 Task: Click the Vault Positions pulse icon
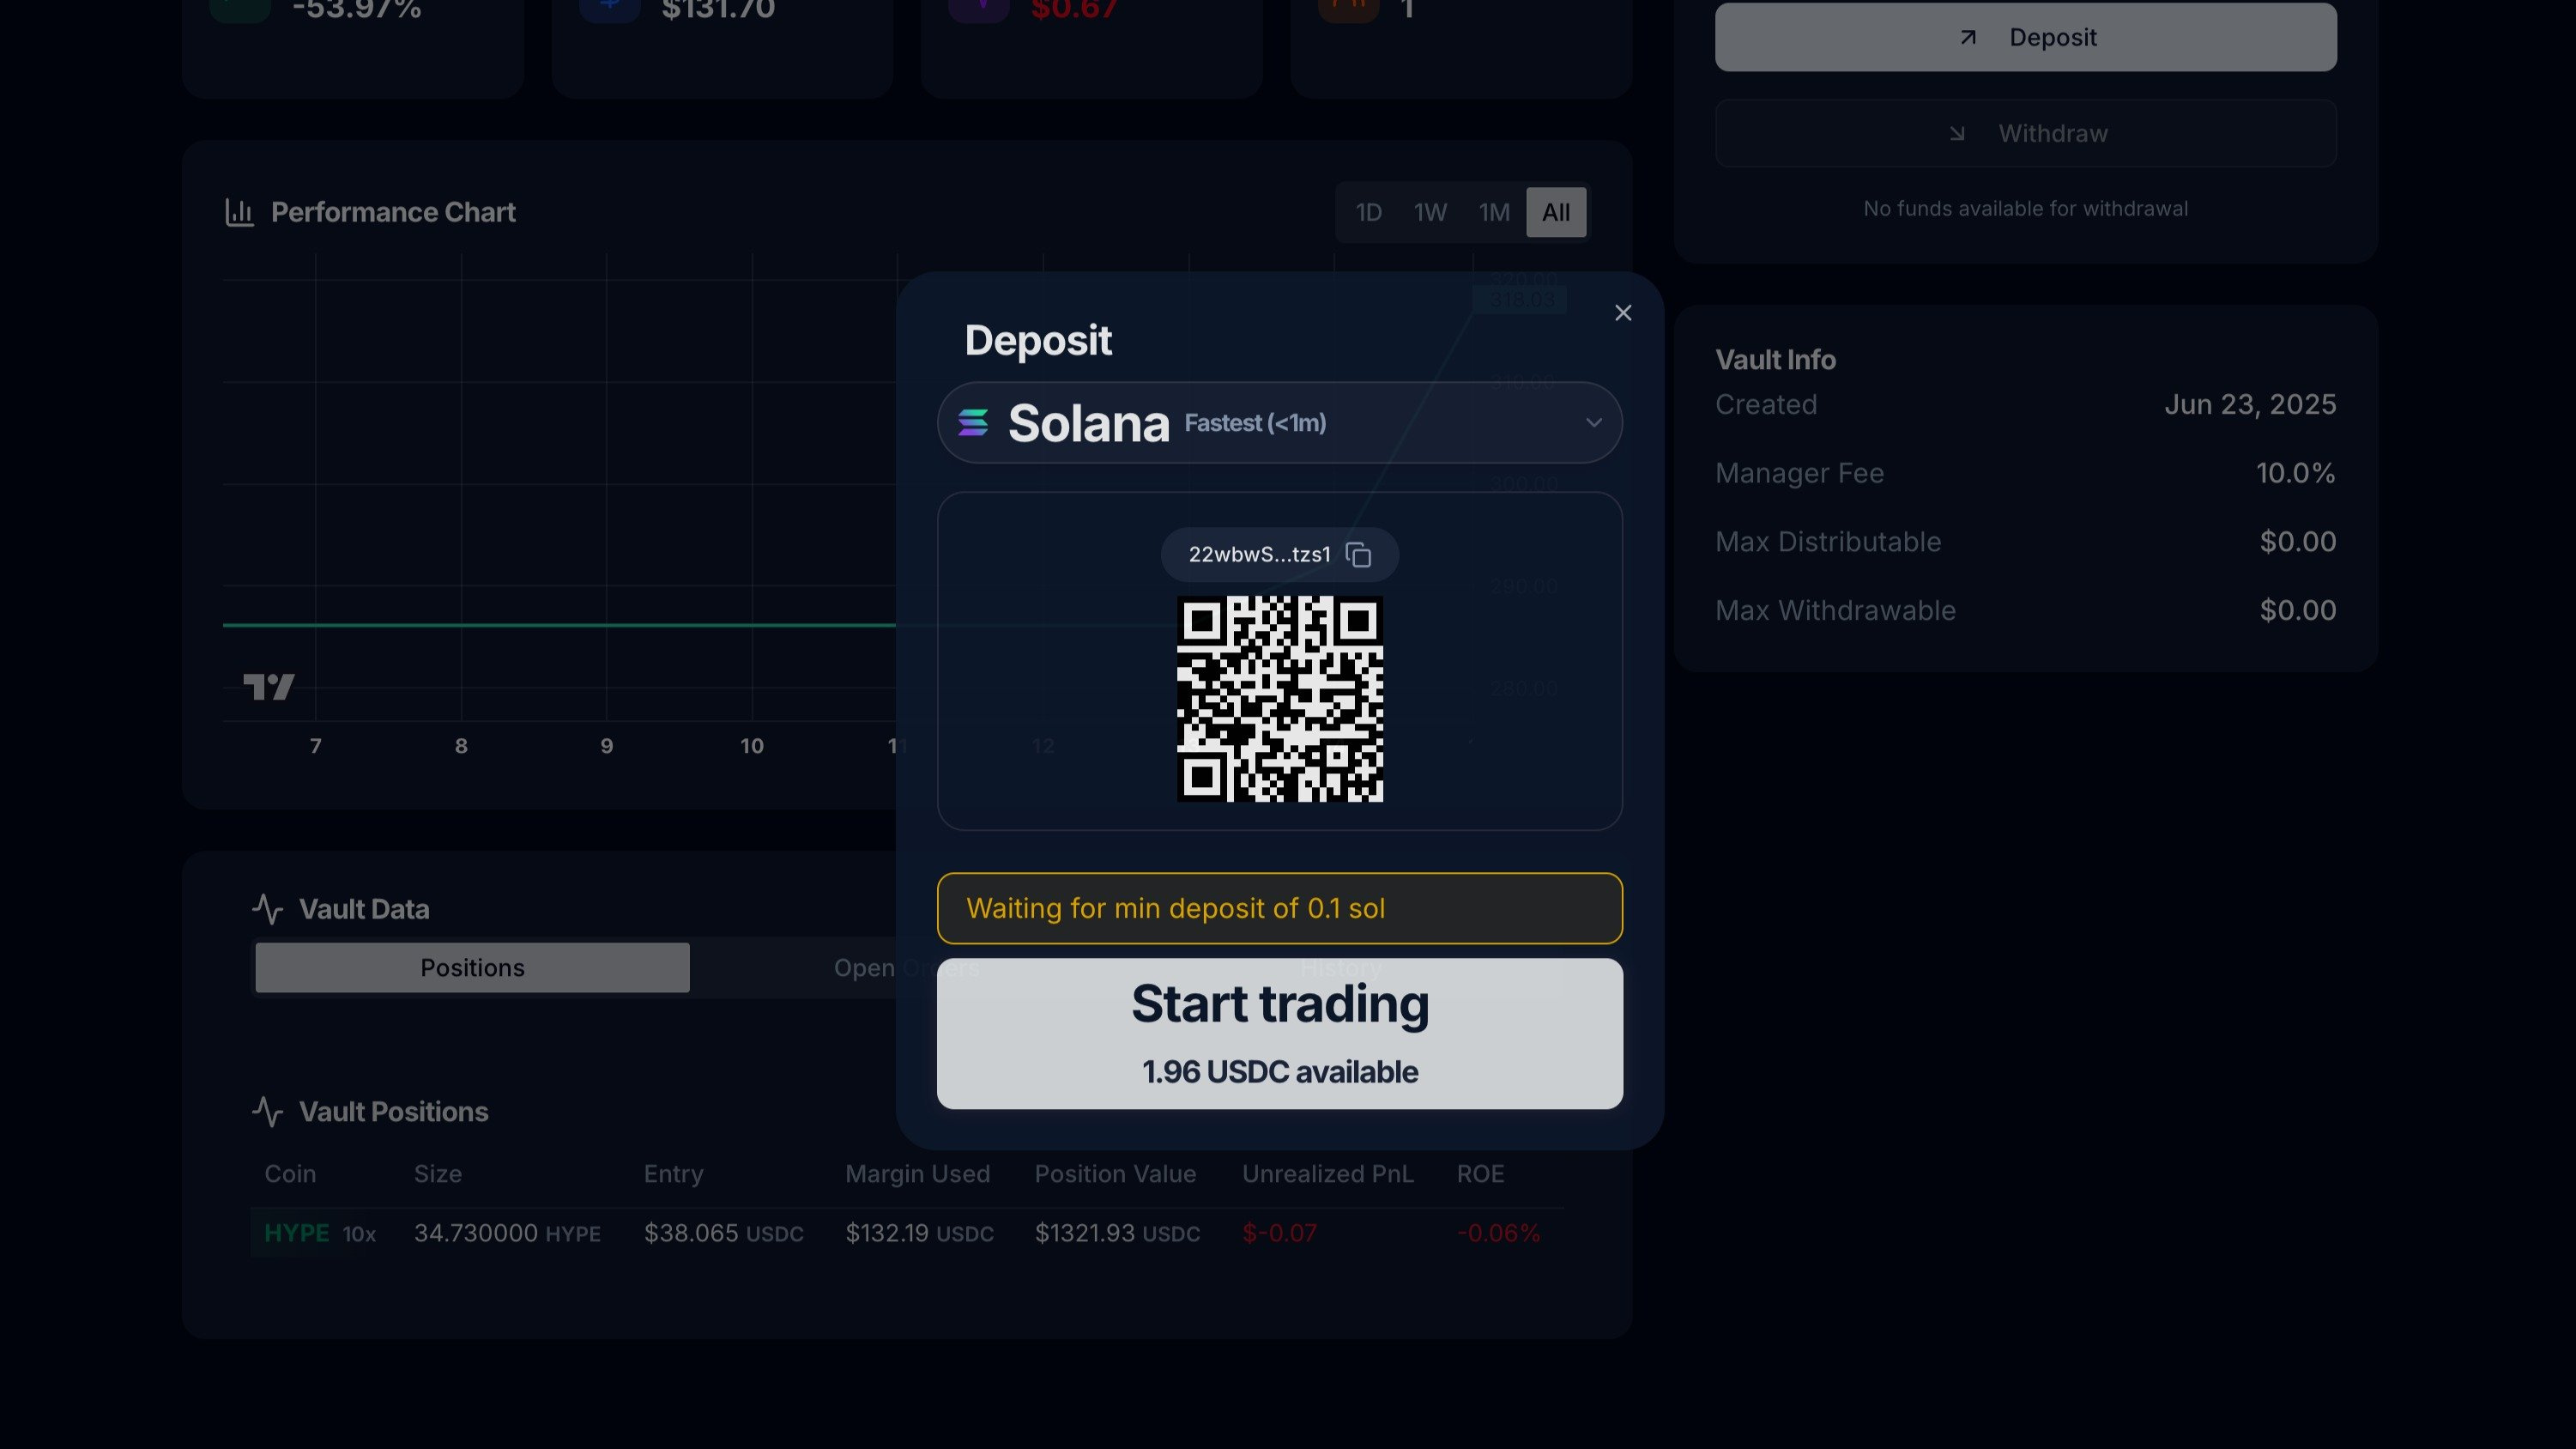pos(267,1112)
